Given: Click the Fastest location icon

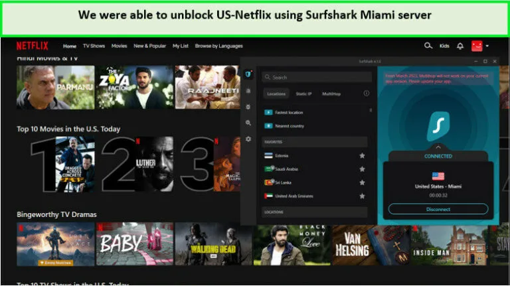Looking at the screenshot, I should (x=268, y=112).
